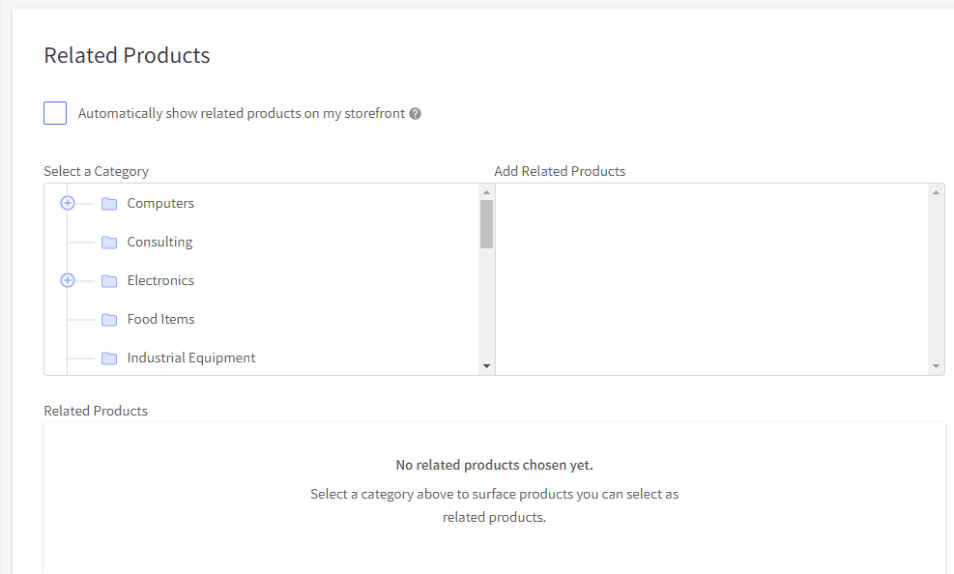
Task: Select the Electronics category label
Action: coord(160,280)
